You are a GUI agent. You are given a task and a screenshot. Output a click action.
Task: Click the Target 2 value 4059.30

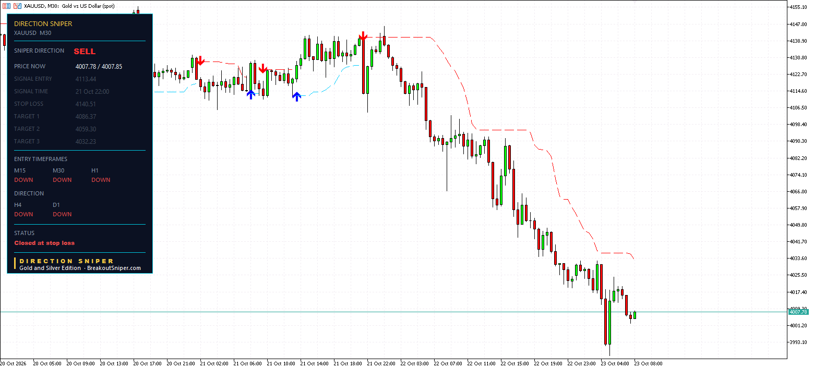[x=86, y=129]
